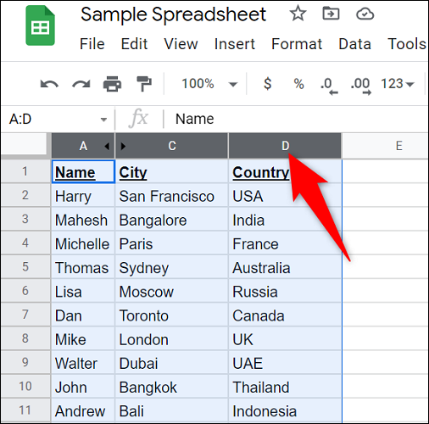Open the View menu
Screen dimensions: 429x424
[181, 44]
